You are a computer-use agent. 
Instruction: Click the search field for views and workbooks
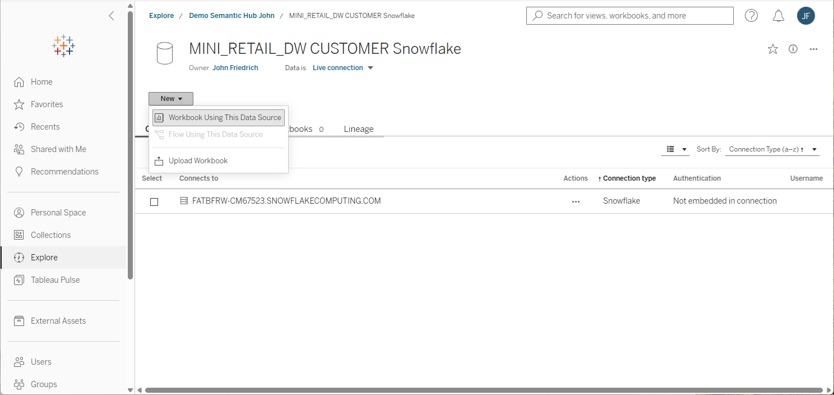629,16
